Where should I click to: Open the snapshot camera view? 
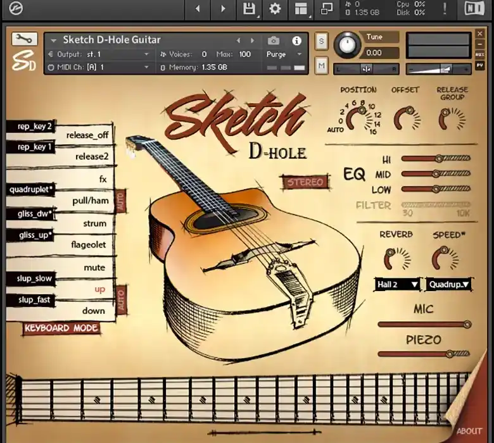point(274,41)
